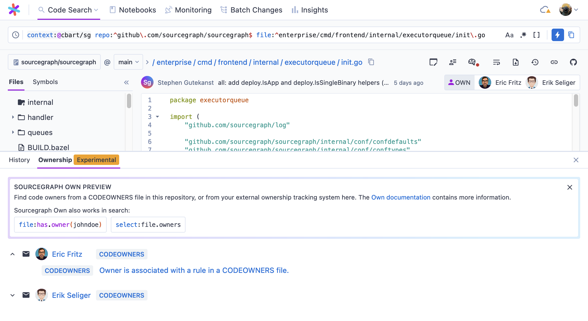This screenshot has width=588, height=321.
Task: Collapse the sidebar with double chevron
Action: (126, 82)
